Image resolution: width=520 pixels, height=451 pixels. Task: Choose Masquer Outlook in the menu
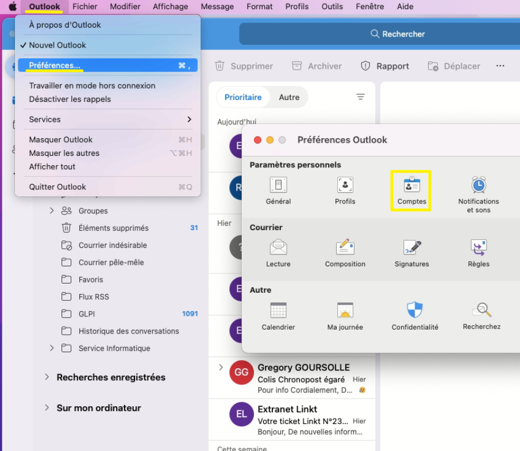[107, 139]
